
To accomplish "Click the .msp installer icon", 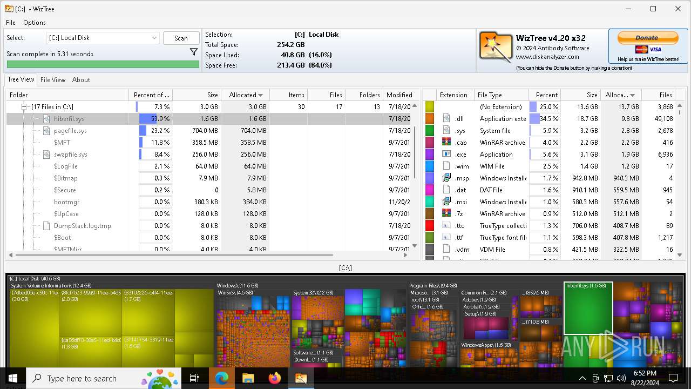I will 446,178.
